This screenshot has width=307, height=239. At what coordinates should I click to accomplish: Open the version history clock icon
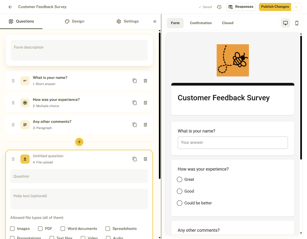coord(219,7)
